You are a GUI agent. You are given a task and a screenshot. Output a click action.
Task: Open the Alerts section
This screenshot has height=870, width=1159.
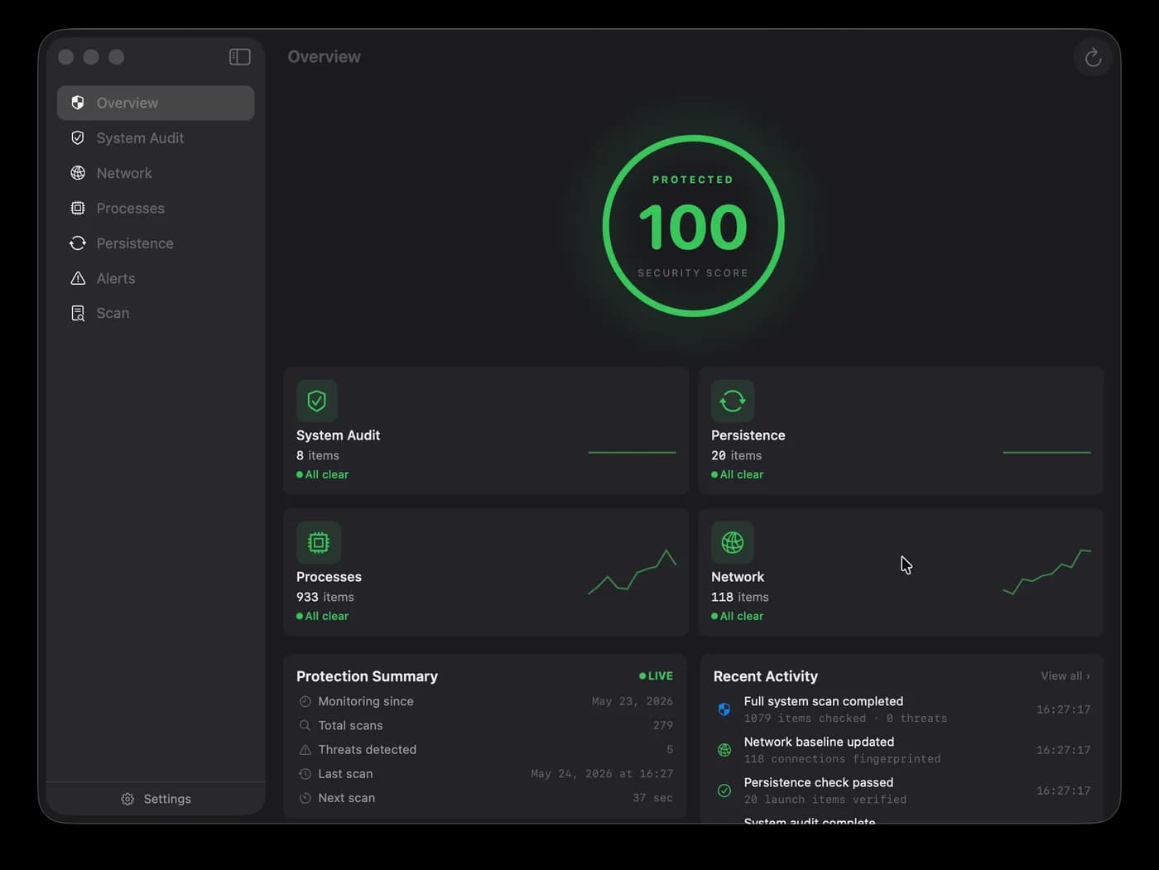coord(156,278)
